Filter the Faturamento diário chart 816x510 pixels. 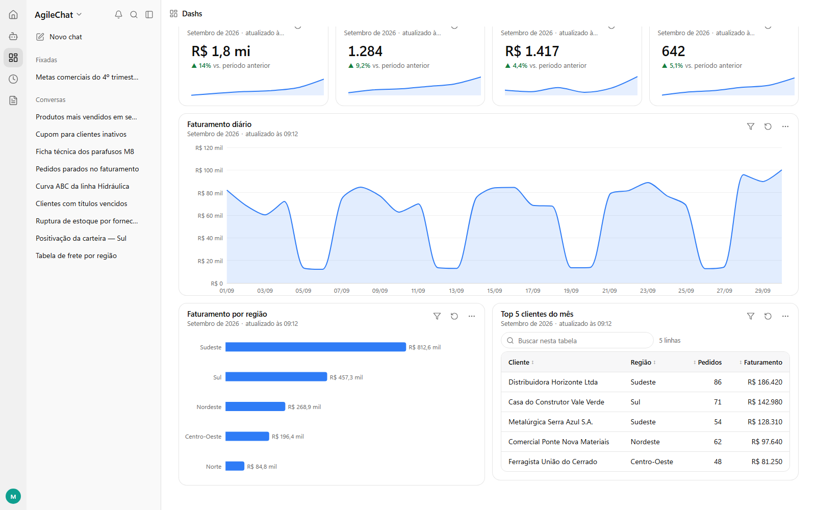(751, 126)
